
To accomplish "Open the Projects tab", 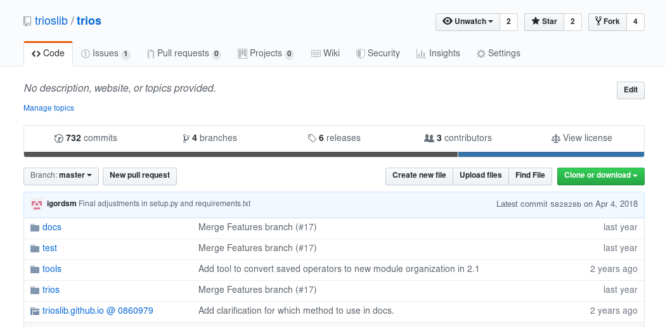I will (266, 54).
